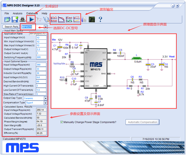Show efficiency curve plot icon

coord(77,19)
